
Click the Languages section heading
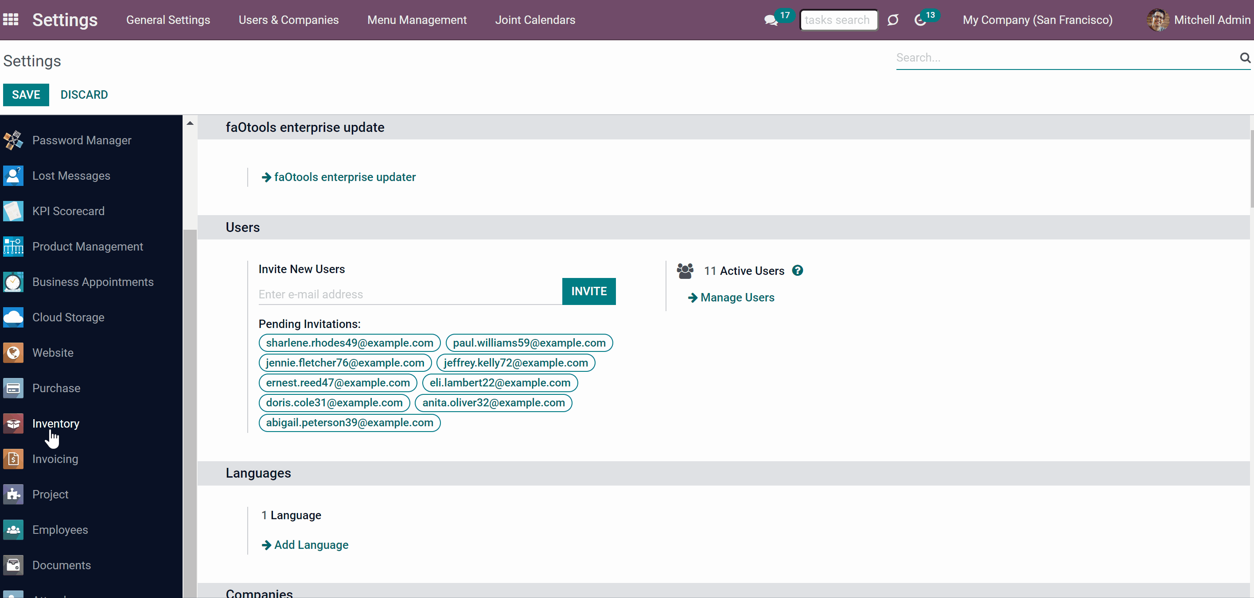[258, 473]
